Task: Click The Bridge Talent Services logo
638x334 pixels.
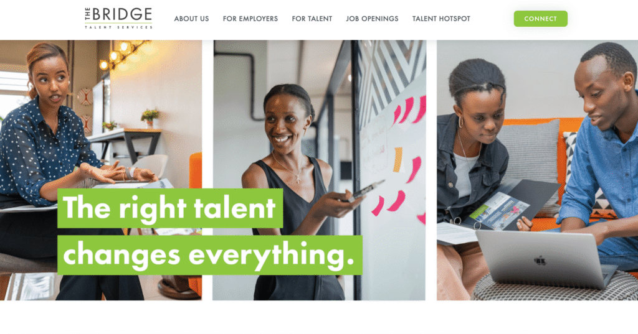Action: [x=118, y=18]
